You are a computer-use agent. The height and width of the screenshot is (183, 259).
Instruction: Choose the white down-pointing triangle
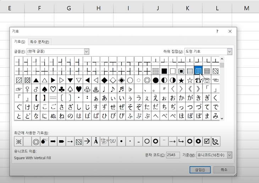(79, 81)
